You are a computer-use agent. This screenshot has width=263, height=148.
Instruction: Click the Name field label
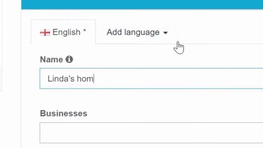click(x=51, y=60)
